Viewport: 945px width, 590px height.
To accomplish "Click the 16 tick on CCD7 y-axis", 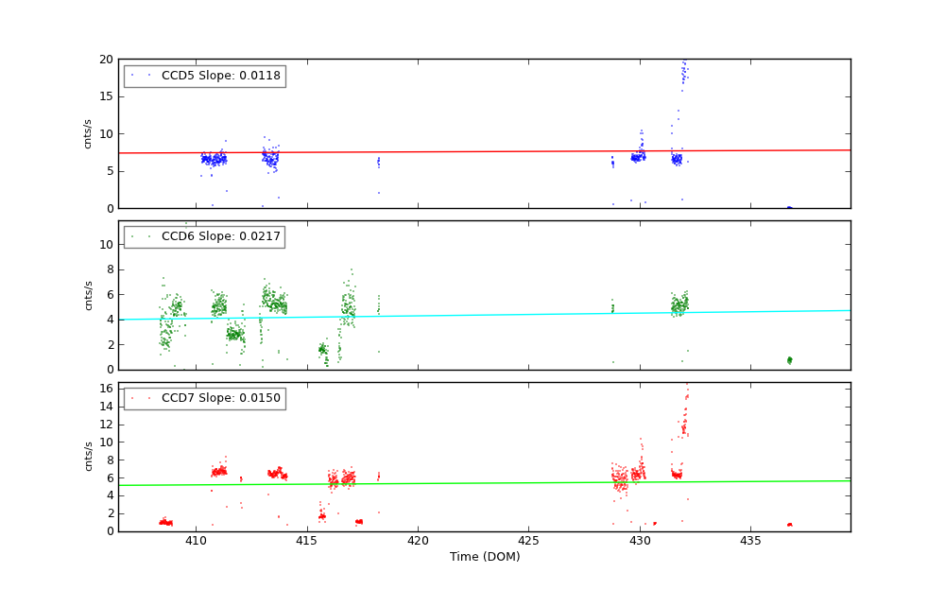I will (x=106, y=389).
